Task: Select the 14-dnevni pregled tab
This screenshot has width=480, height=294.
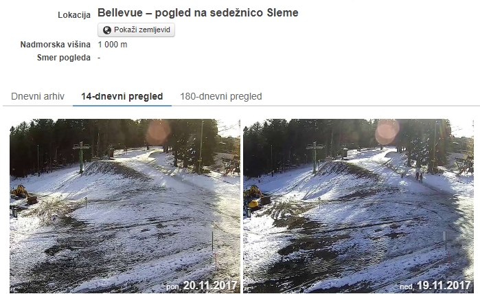Action: [x=122, y=96]
